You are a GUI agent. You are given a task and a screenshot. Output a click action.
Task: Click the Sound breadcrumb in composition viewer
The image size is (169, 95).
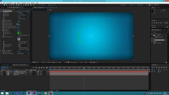tap(50, 10)
